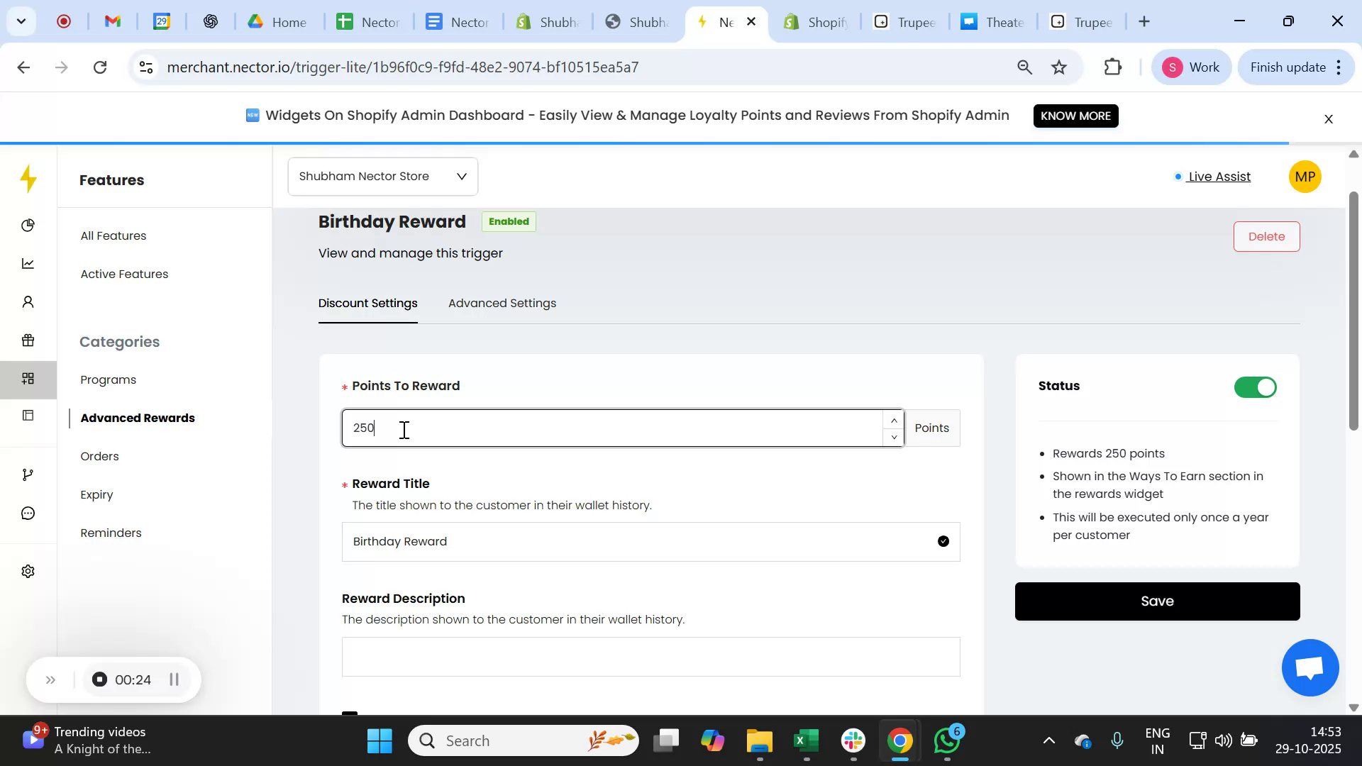Expand the Reward Title checkmark dropdown

942,540
